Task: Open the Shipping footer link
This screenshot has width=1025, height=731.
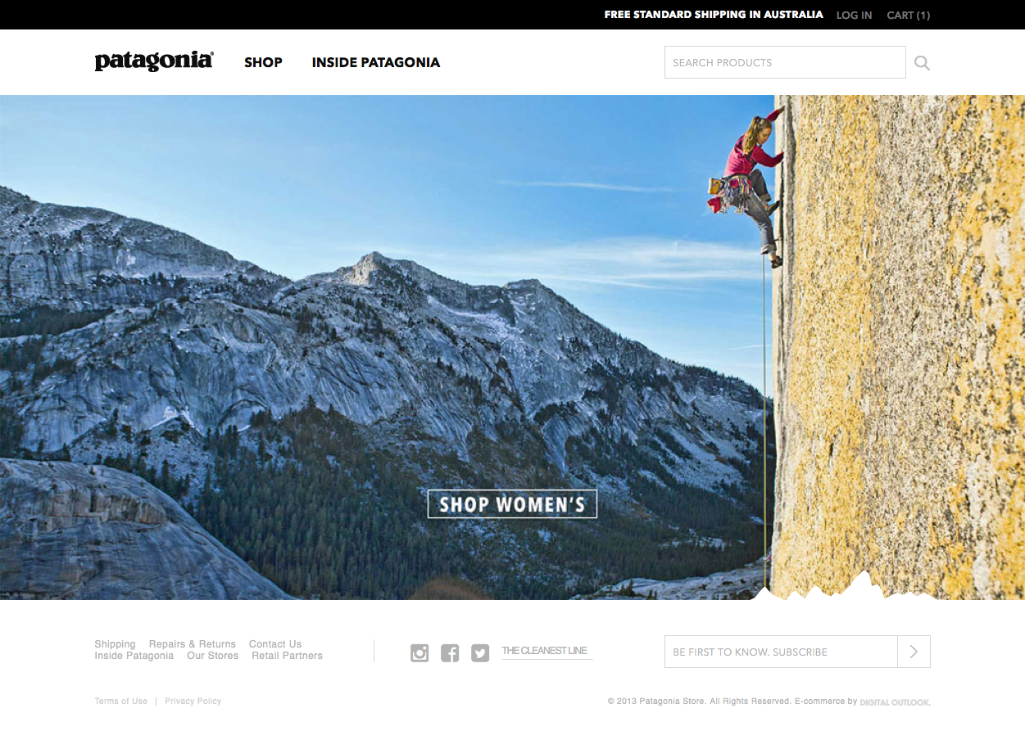Action: (x=115, y=644)
